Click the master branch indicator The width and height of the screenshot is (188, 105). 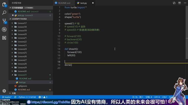7,97
